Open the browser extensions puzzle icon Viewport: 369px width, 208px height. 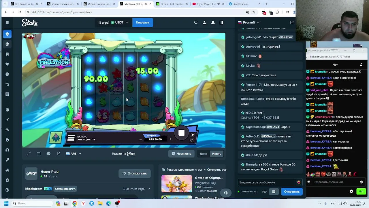[x=277, y=12]
